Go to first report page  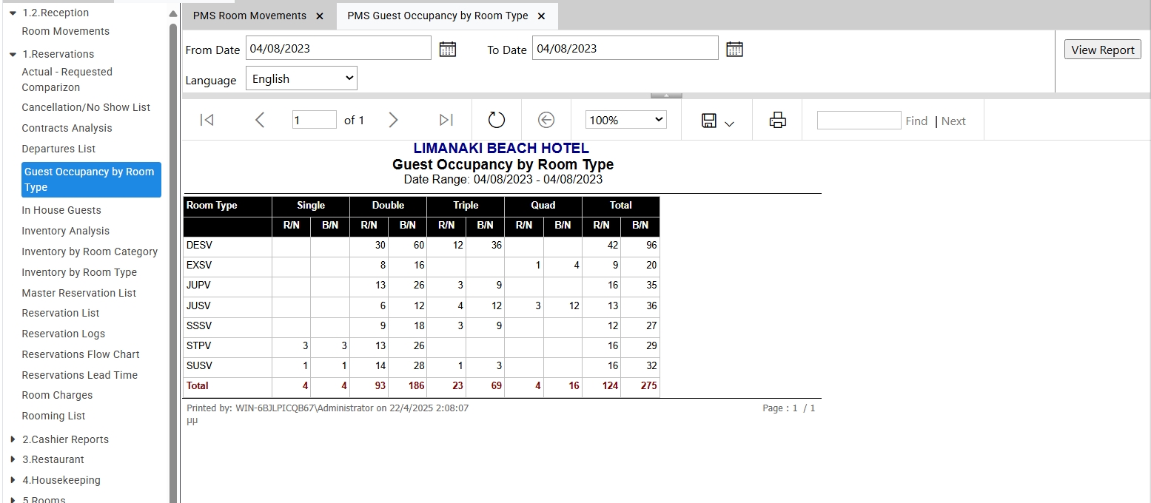[207, 120]
